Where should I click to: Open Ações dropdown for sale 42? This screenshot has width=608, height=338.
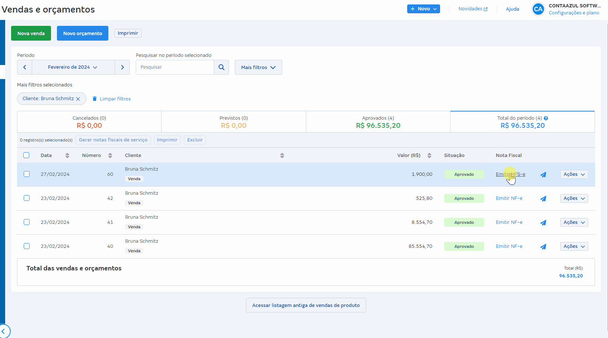[x=574, y=198]
